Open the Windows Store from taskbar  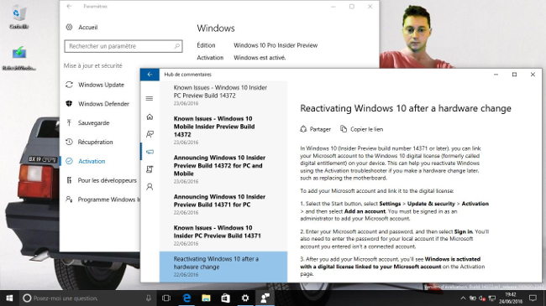(226, 298)
